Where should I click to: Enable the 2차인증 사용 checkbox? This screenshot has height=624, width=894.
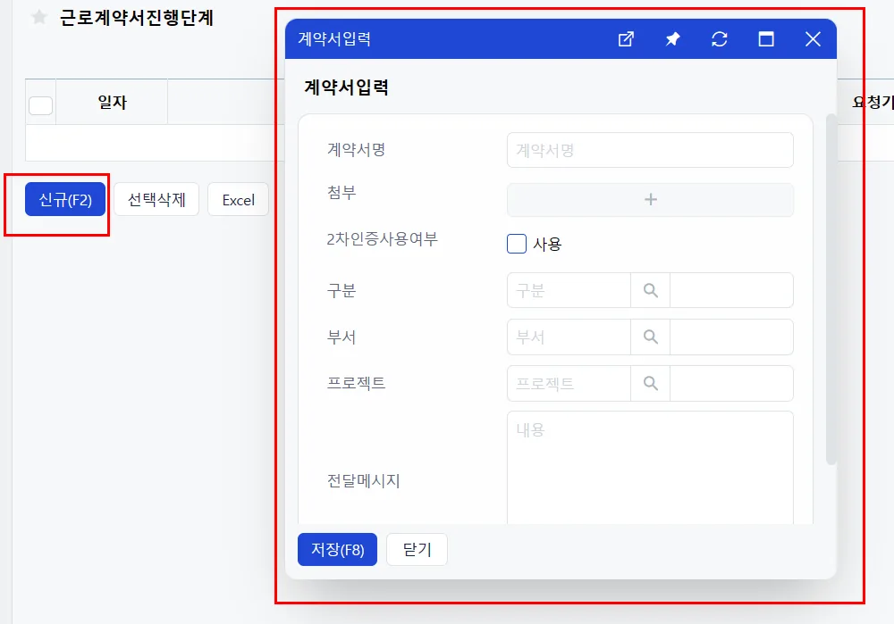tap(517, 244)
